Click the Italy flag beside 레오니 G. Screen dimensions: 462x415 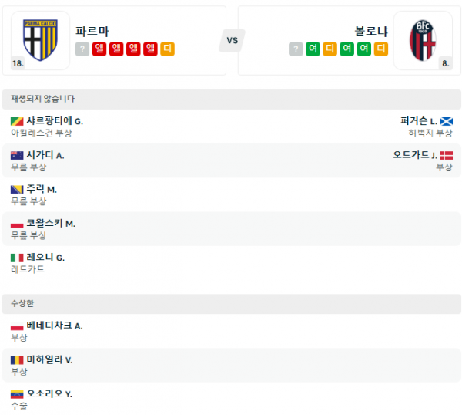coord(17,257)
